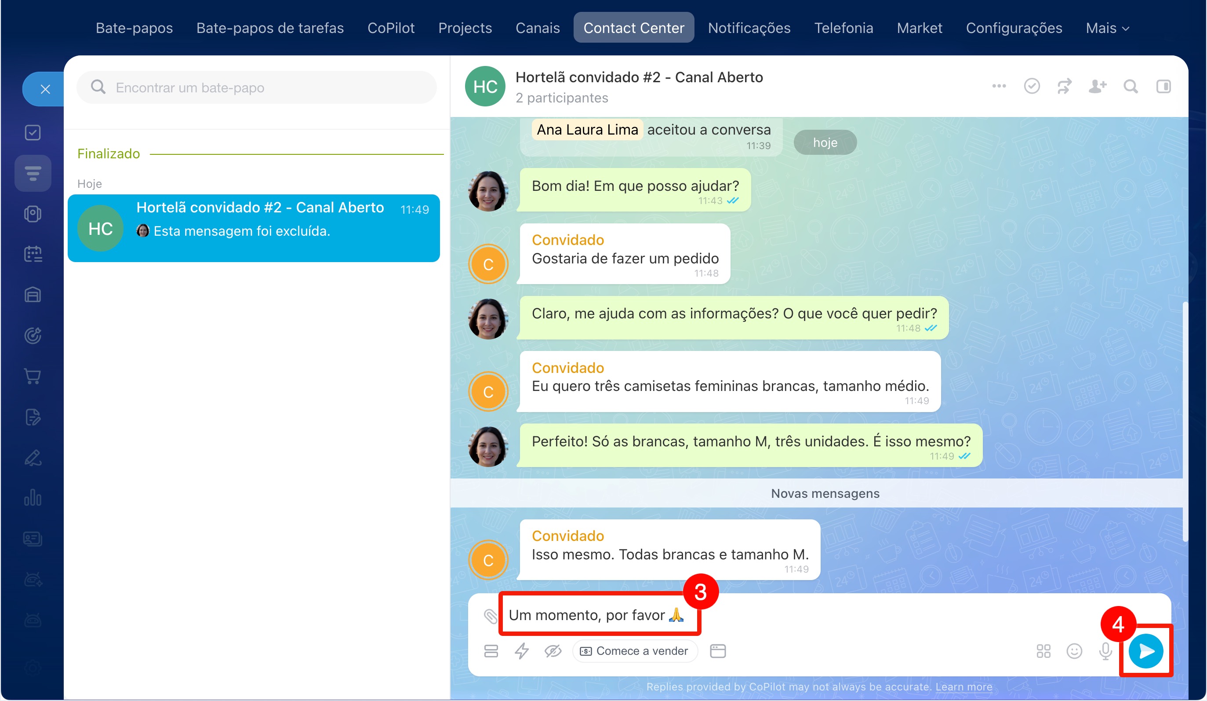Click the target goal icon in sidebar
The width and height of the screenshot is (1207, 701).
pos(33,336)
